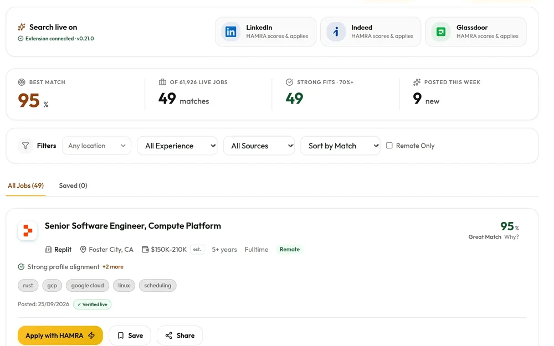This screenshot has height=346, width=554.
Task: Click the Glassdoor logo icon
Action: coord(441,32)
